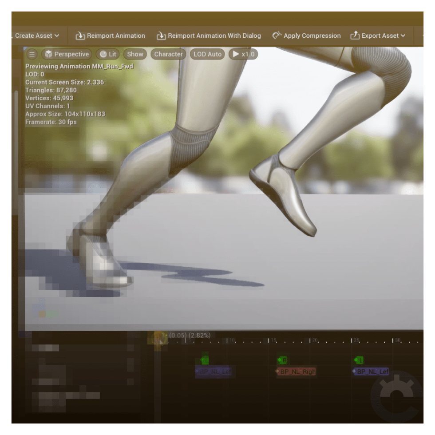
Task: Click the Reimport Animation With Dialog icon
Action: tap(161, 36)
